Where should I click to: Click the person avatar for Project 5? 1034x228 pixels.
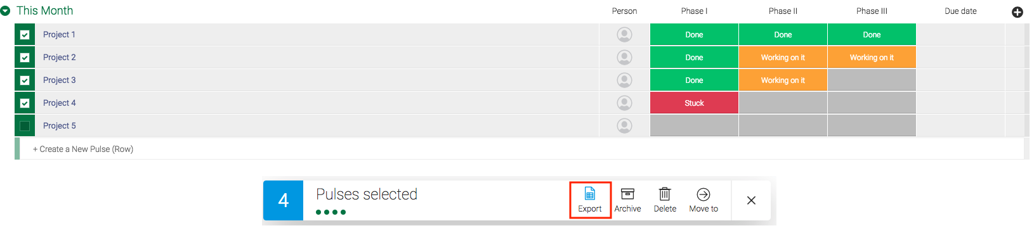coord(624,125)
